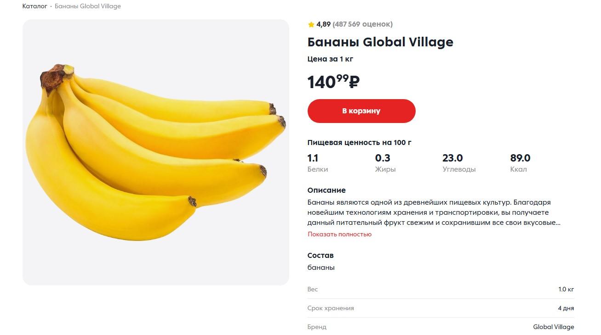Click the Global Village brand value
Screen dimensions: 601x335
(554, 327)
